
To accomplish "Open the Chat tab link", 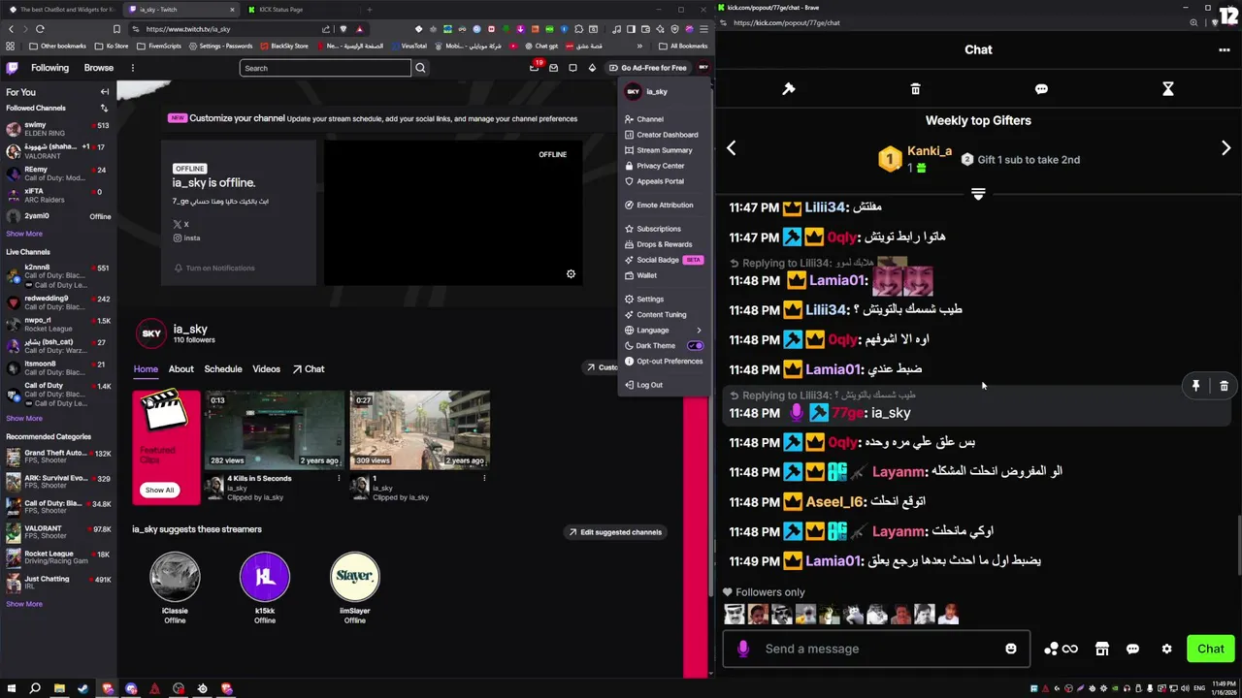I will [x=309, y=369].
